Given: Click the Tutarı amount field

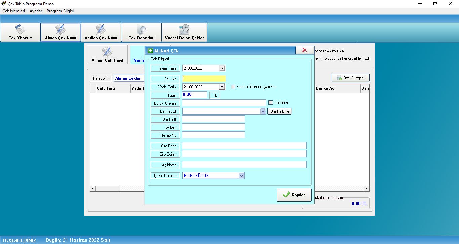Looking at the screenshot, I should (x=195, y=95).
